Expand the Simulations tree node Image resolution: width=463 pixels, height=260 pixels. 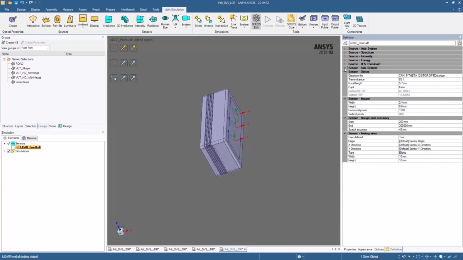click(x=4, y=151)
